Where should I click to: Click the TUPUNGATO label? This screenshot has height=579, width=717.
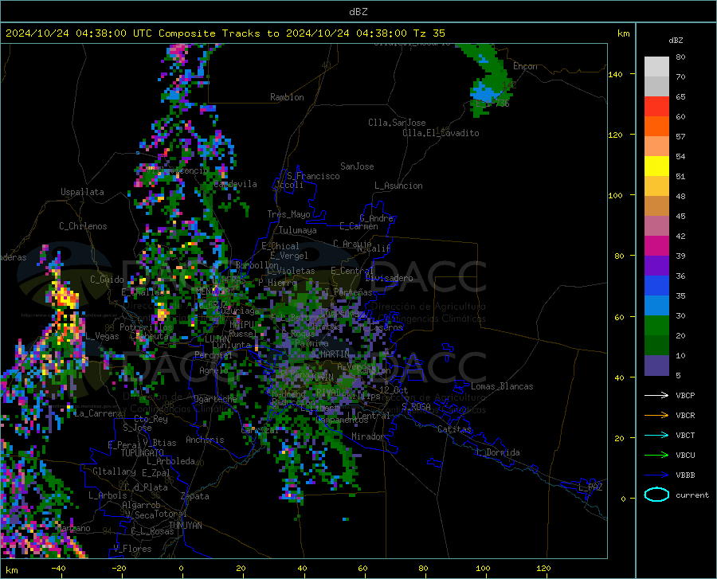point(143,453)
